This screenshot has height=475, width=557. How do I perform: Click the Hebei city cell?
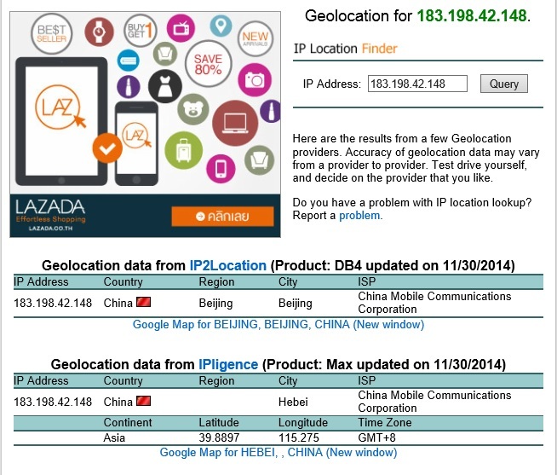[x=293, y=402]
